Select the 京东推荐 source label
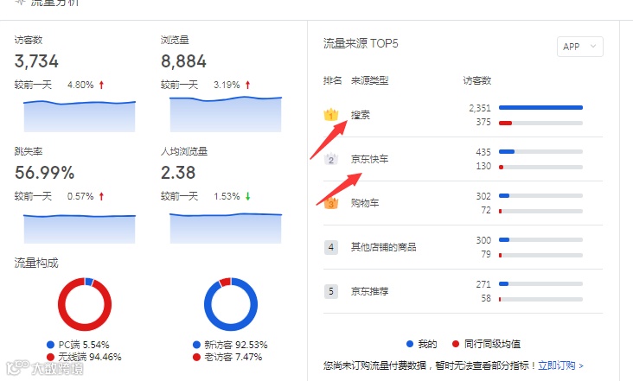Screen dimensions: 633x381 click(369, 291)
